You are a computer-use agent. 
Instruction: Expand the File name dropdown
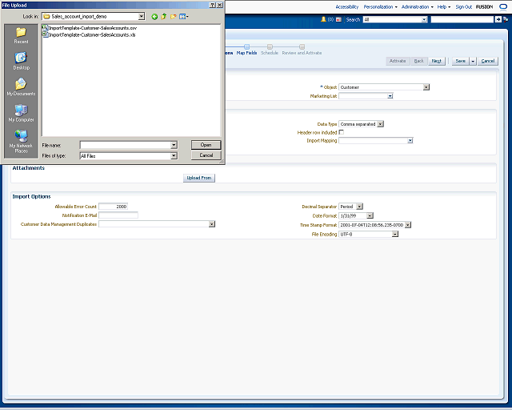(x=174, y=145)
